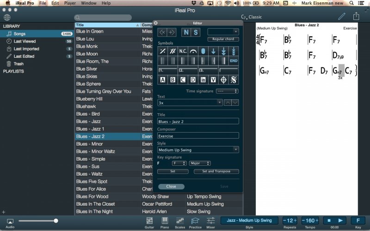Click the Title field Blues - Jazz 2
This screenshot has height=231, width=370.
198,122
